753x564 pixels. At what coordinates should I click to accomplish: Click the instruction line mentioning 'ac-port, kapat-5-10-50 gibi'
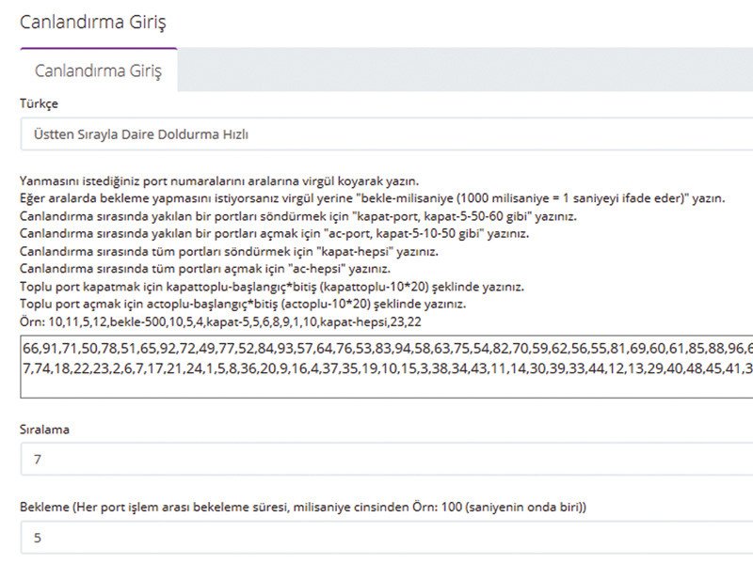pyautogui.click(x=274, y=234)
